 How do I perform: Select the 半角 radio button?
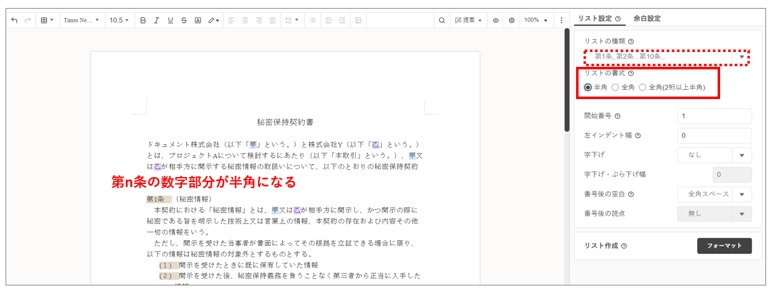588,87
